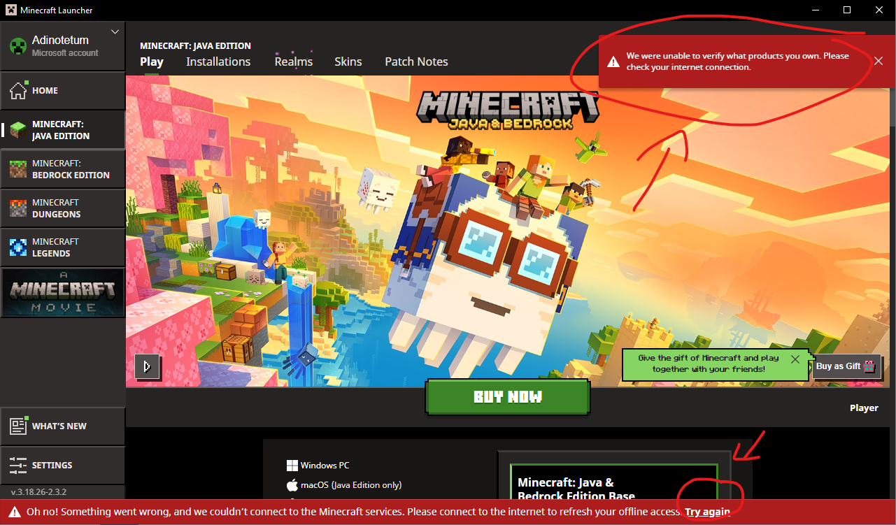
Task: Click MINECRAFT: JAVA EDITION header title
Action: pos(195,45)
